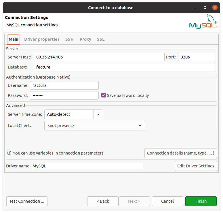
Task: Maximize the Connect to a database window
Action: coord(205,8)
